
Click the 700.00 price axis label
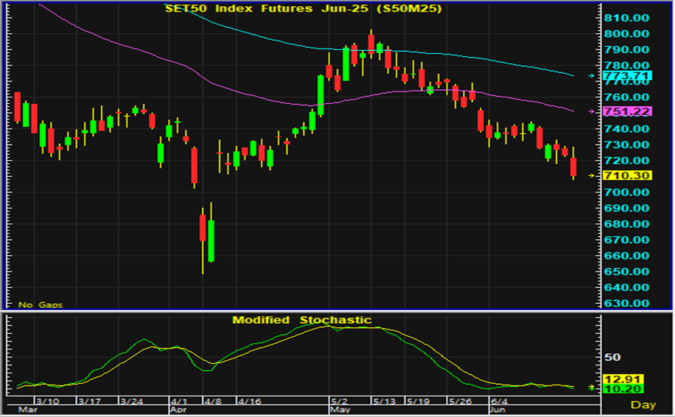pos(626,192)
